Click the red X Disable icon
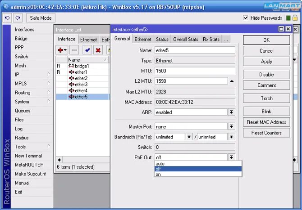Screen dimensions: 302x210 click(98, 50)
